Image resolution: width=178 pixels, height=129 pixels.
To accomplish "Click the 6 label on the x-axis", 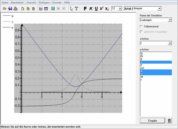I will pos(82,97).
